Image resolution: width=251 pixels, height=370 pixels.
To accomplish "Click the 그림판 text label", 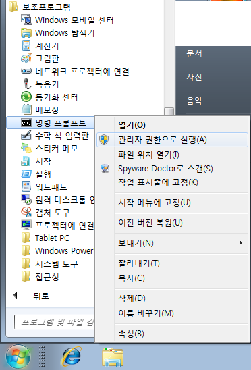I will tap(47, 59).
